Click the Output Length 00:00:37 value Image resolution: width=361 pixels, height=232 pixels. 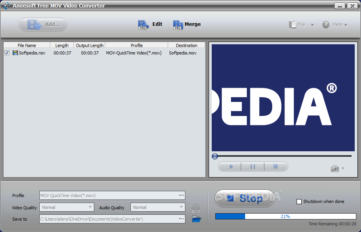tap(90, 53)
